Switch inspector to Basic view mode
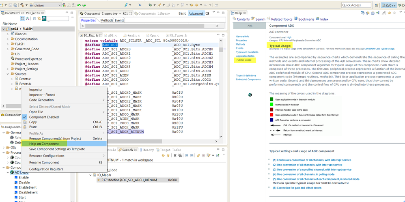 [182, 13]
